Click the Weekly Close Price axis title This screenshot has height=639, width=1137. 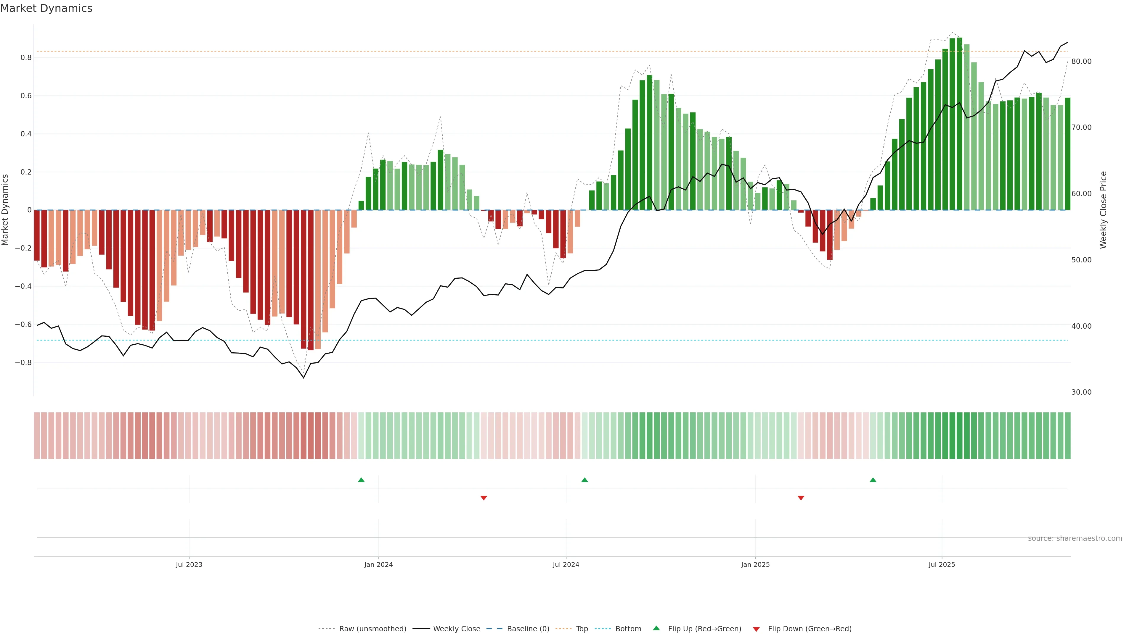click(1103, 210)
